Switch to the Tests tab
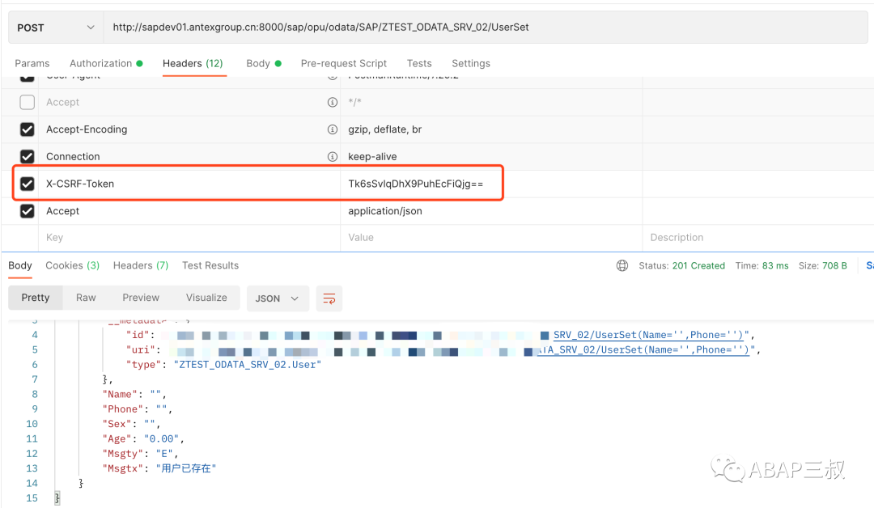The height and width of the screenshot is (508, 874). click(x=419, y=63)
